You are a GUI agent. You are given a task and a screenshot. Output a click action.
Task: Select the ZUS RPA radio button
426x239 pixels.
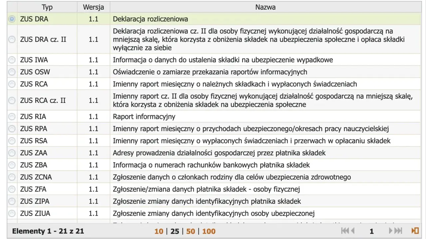12,129
